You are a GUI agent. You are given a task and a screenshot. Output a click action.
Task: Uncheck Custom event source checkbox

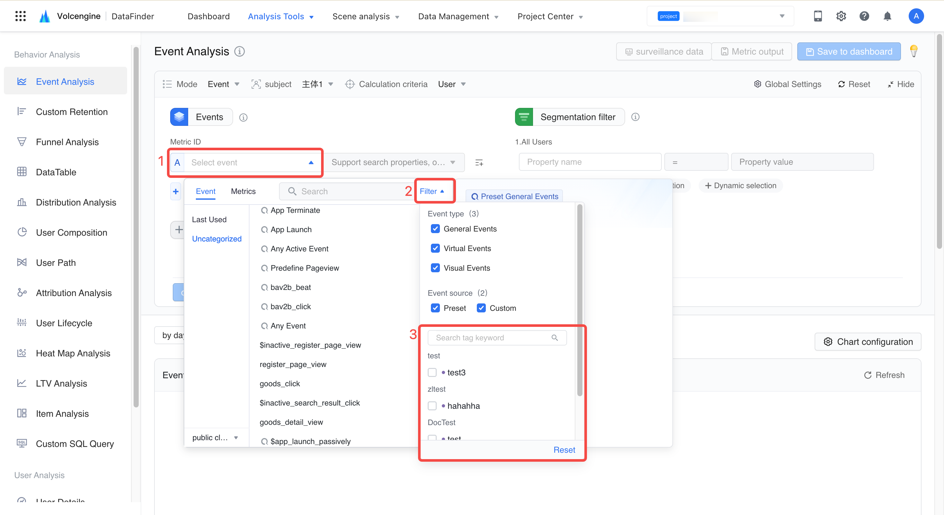pos(482,308)
